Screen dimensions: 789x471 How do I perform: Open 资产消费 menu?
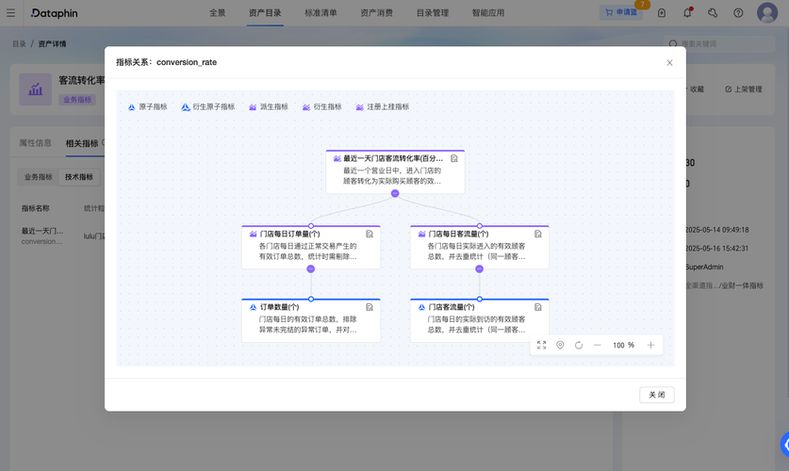pyautogui.click(x=376, y=13)
